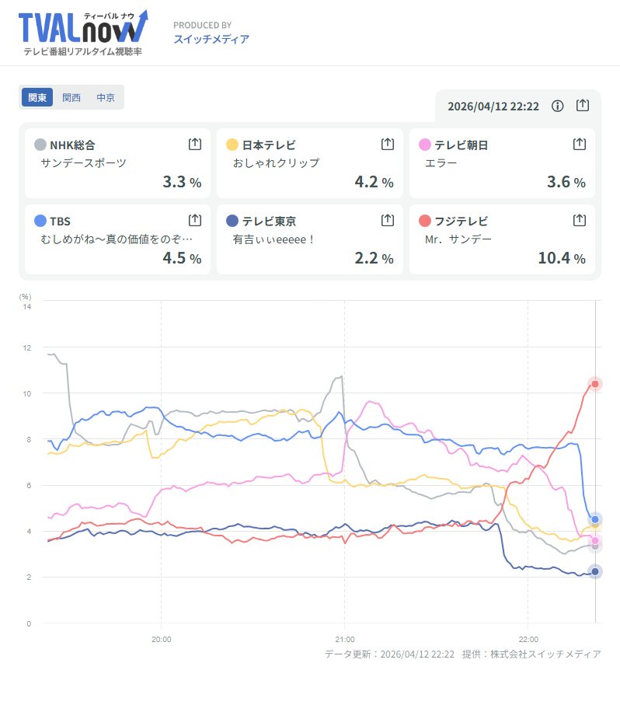Click the Mr. サンデー program title
620x726 pixels.
458,239
